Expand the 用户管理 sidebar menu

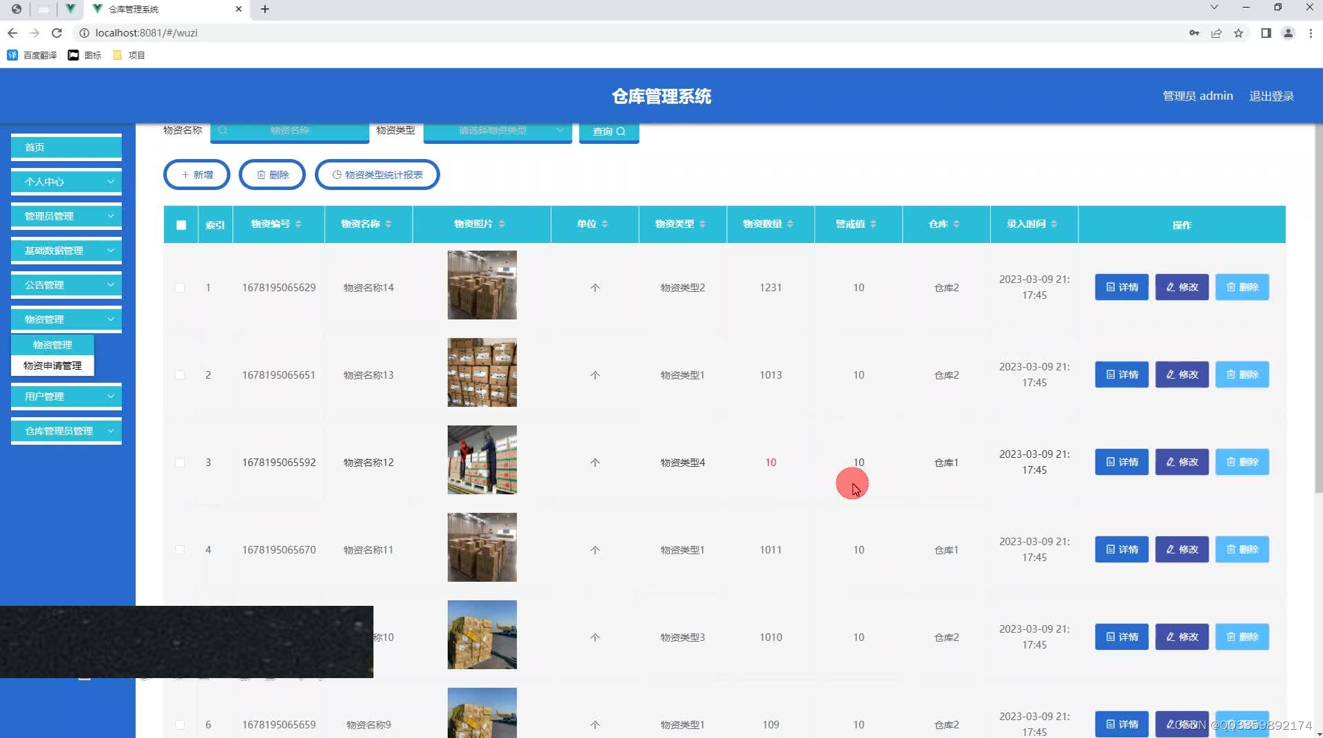pyautogui.click(x=66, y=397)
